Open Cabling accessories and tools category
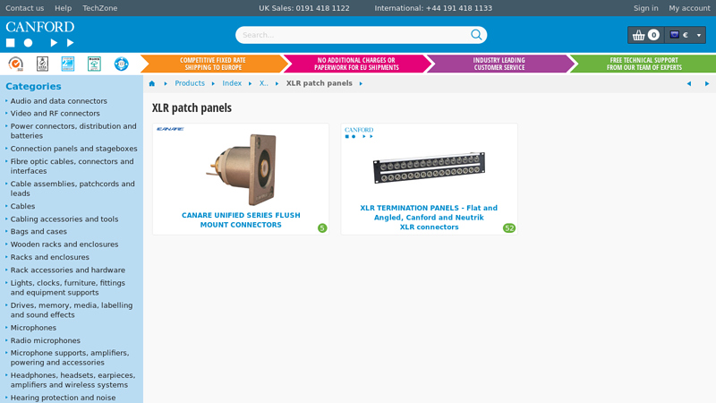716x403 pixels. (x=64, y=219)
